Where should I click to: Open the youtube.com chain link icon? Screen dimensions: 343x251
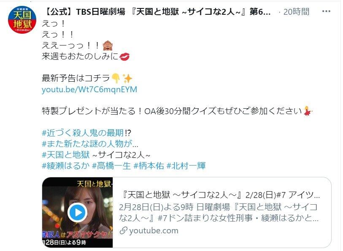[123, 230]
